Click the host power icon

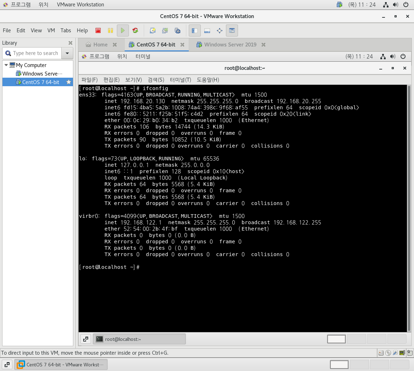(x=406, y=5)
